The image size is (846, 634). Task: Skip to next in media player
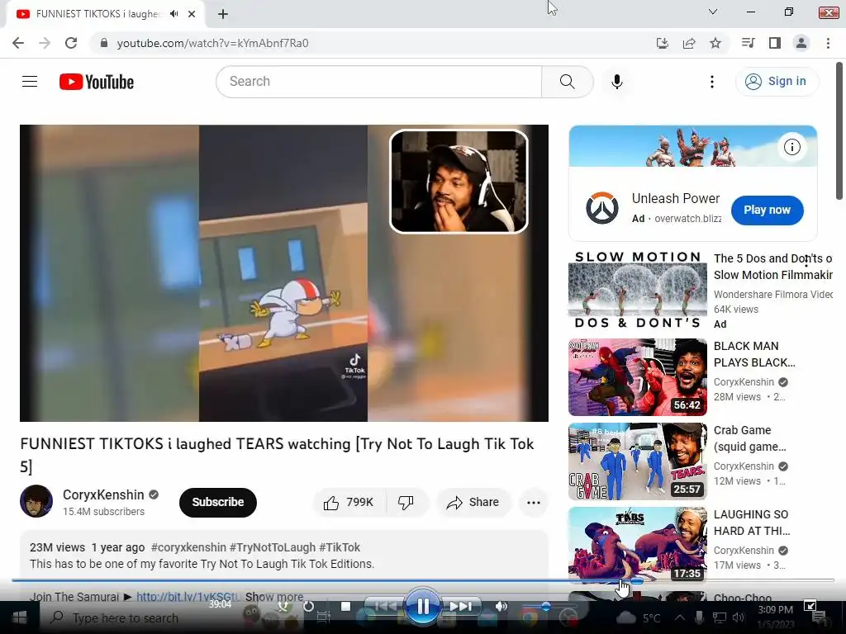click(460, 607)
